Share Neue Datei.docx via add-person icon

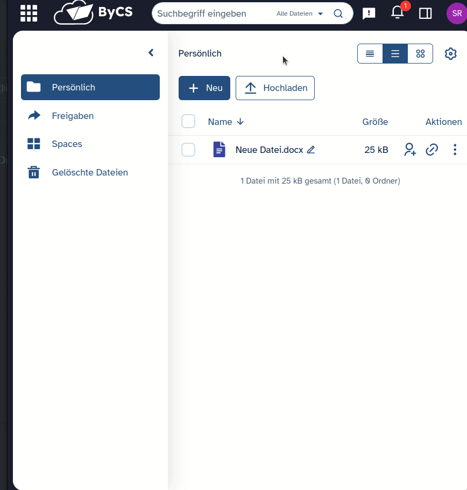click(x=410, y=149)
